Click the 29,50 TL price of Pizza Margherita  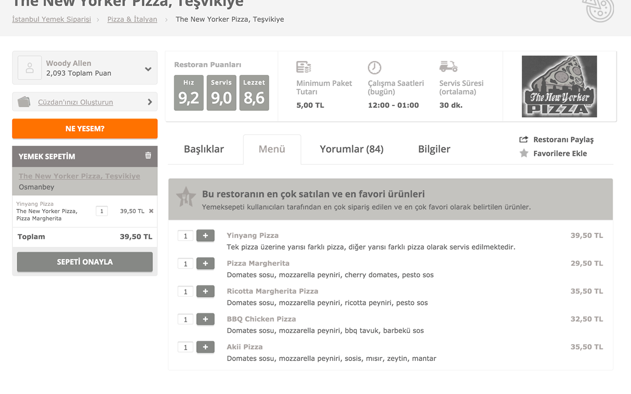pyautogui.click(x=587, y=263)
